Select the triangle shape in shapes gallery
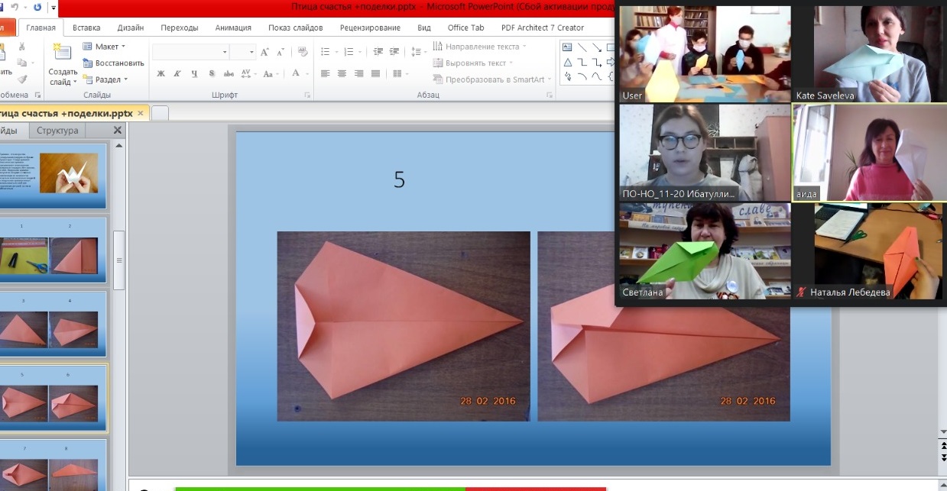The width and height of the screenshot is (947, 491). point(567,62)
